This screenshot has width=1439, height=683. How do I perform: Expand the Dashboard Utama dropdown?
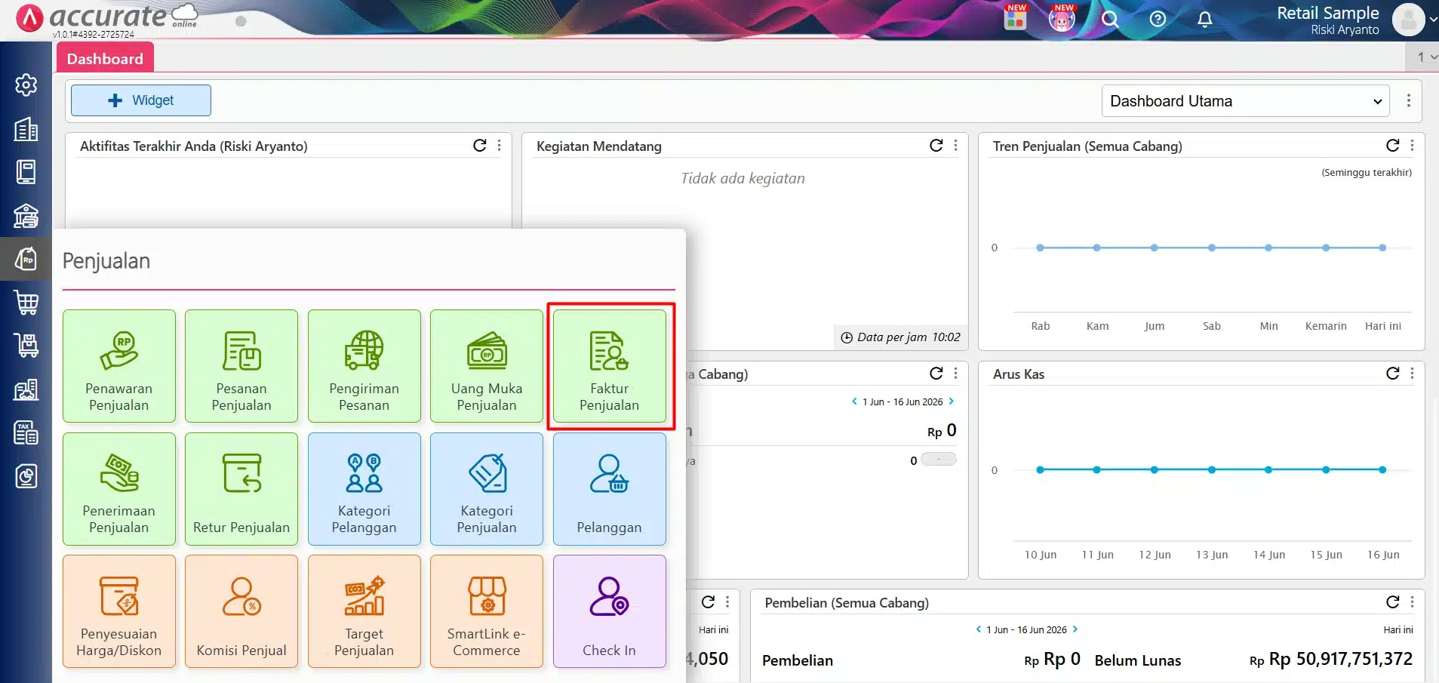1246,101
